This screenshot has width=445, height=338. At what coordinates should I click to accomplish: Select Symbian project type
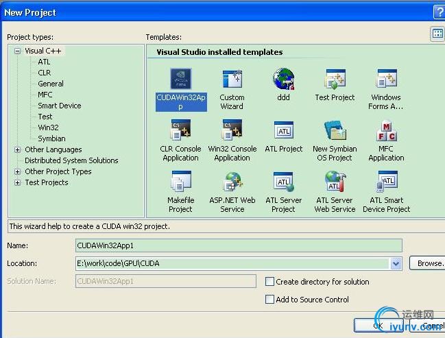pyautogui.click(x=51, y=138)
